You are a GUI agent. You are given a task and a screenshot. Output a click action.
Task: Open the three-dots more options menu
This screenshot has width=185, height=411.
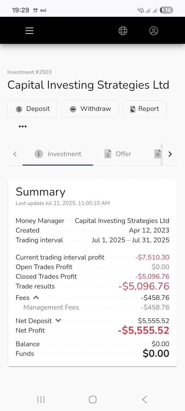[23, 126]
